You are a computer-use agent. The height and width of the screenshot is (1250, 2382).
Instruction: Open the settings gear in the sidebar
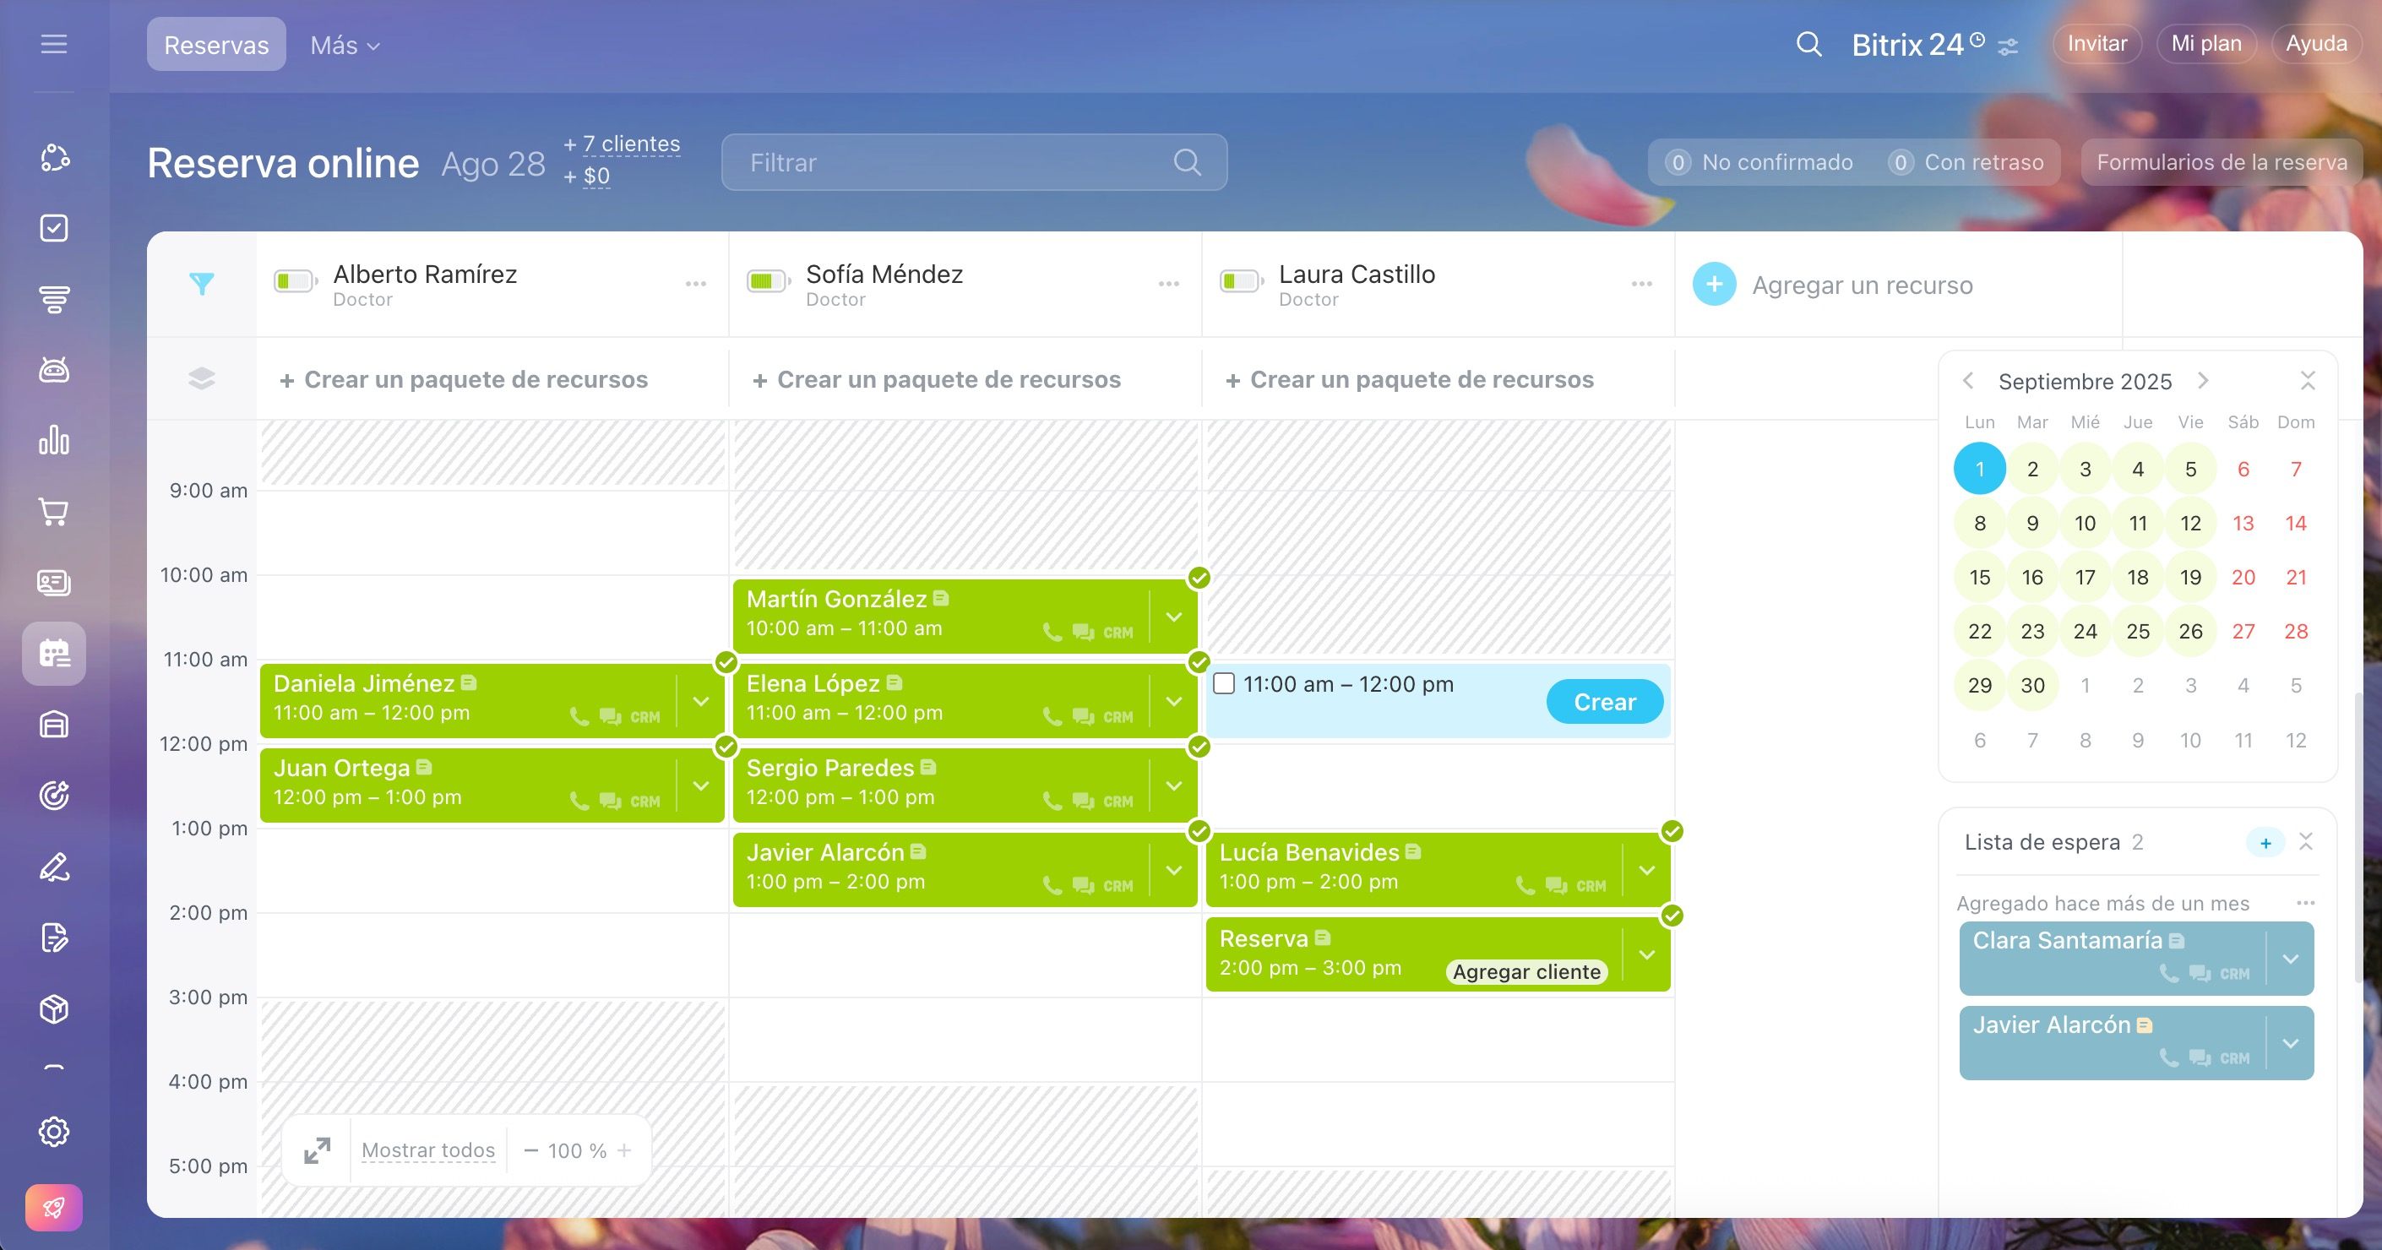pos(53,1131)
